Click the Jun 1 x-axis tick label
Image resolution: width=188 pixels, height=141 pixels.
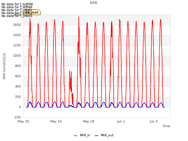click(121, 121)
